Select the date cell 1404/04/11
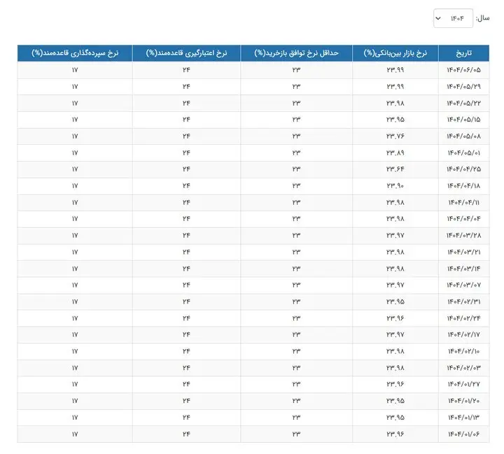The width and height of the screenshot is (504, 454). click(x=463, y=202)
